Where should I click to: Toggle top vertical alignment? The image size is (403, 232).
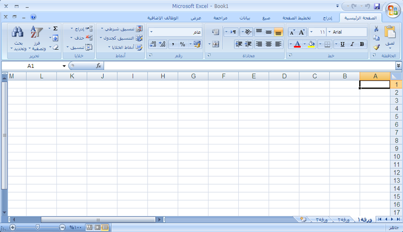click(259, 32)
